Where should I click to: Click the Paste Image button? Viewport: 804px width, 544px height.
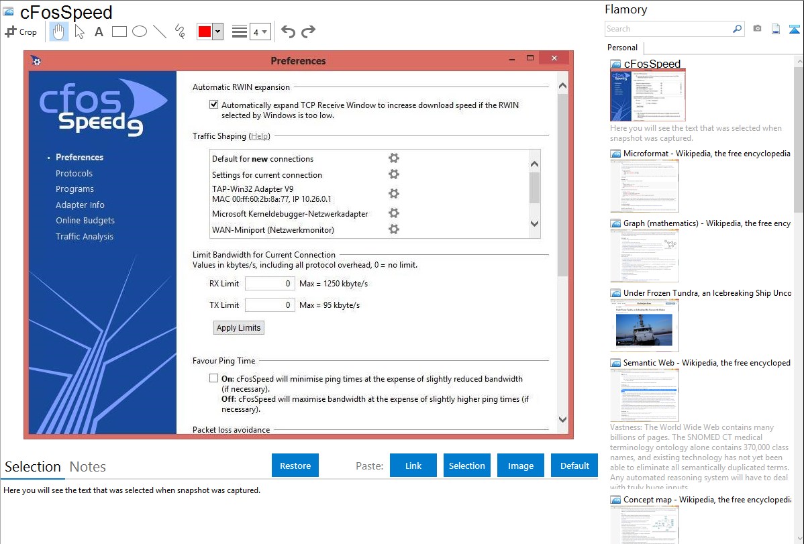(521, 466)
